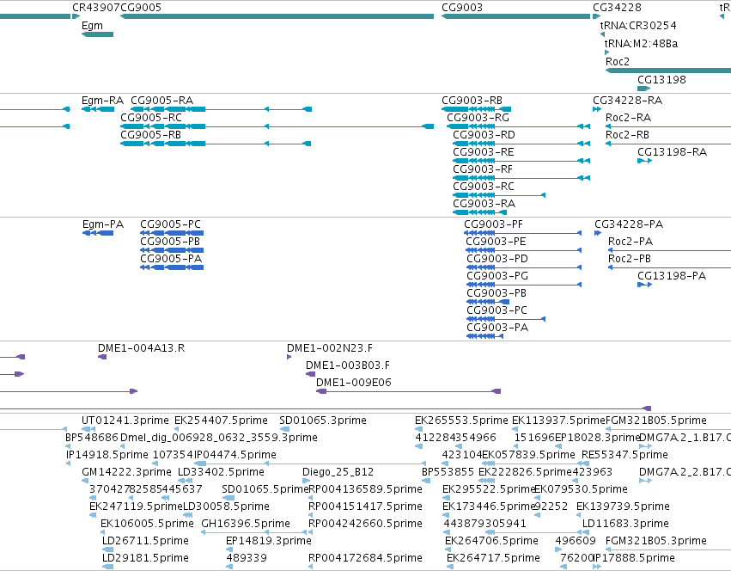Click the CG34228-PA protein label
This screenshot has width=731, height=571.
[629, 224]
